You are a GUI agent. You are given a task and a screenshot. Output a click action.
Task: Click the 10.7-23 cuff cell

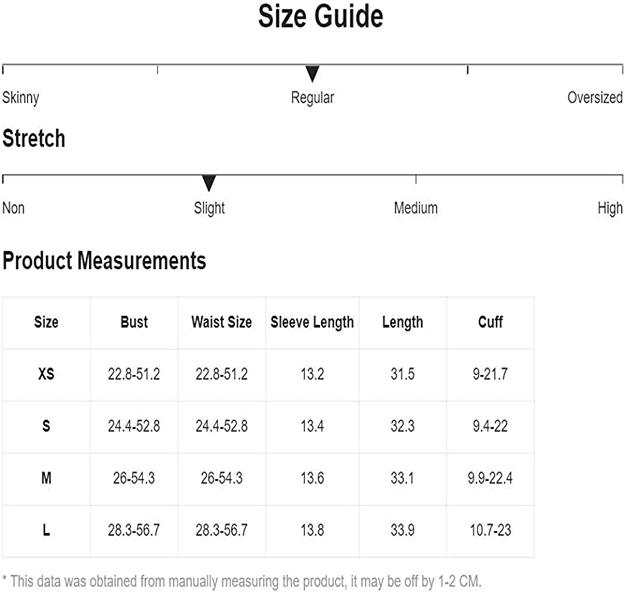click(x=490, y=531)
